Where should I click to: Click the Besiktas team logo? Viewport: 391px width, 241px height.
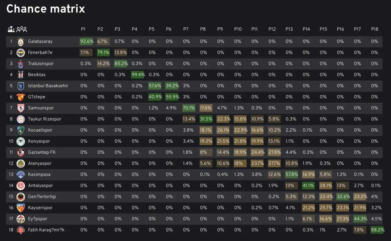pos(20,75)
